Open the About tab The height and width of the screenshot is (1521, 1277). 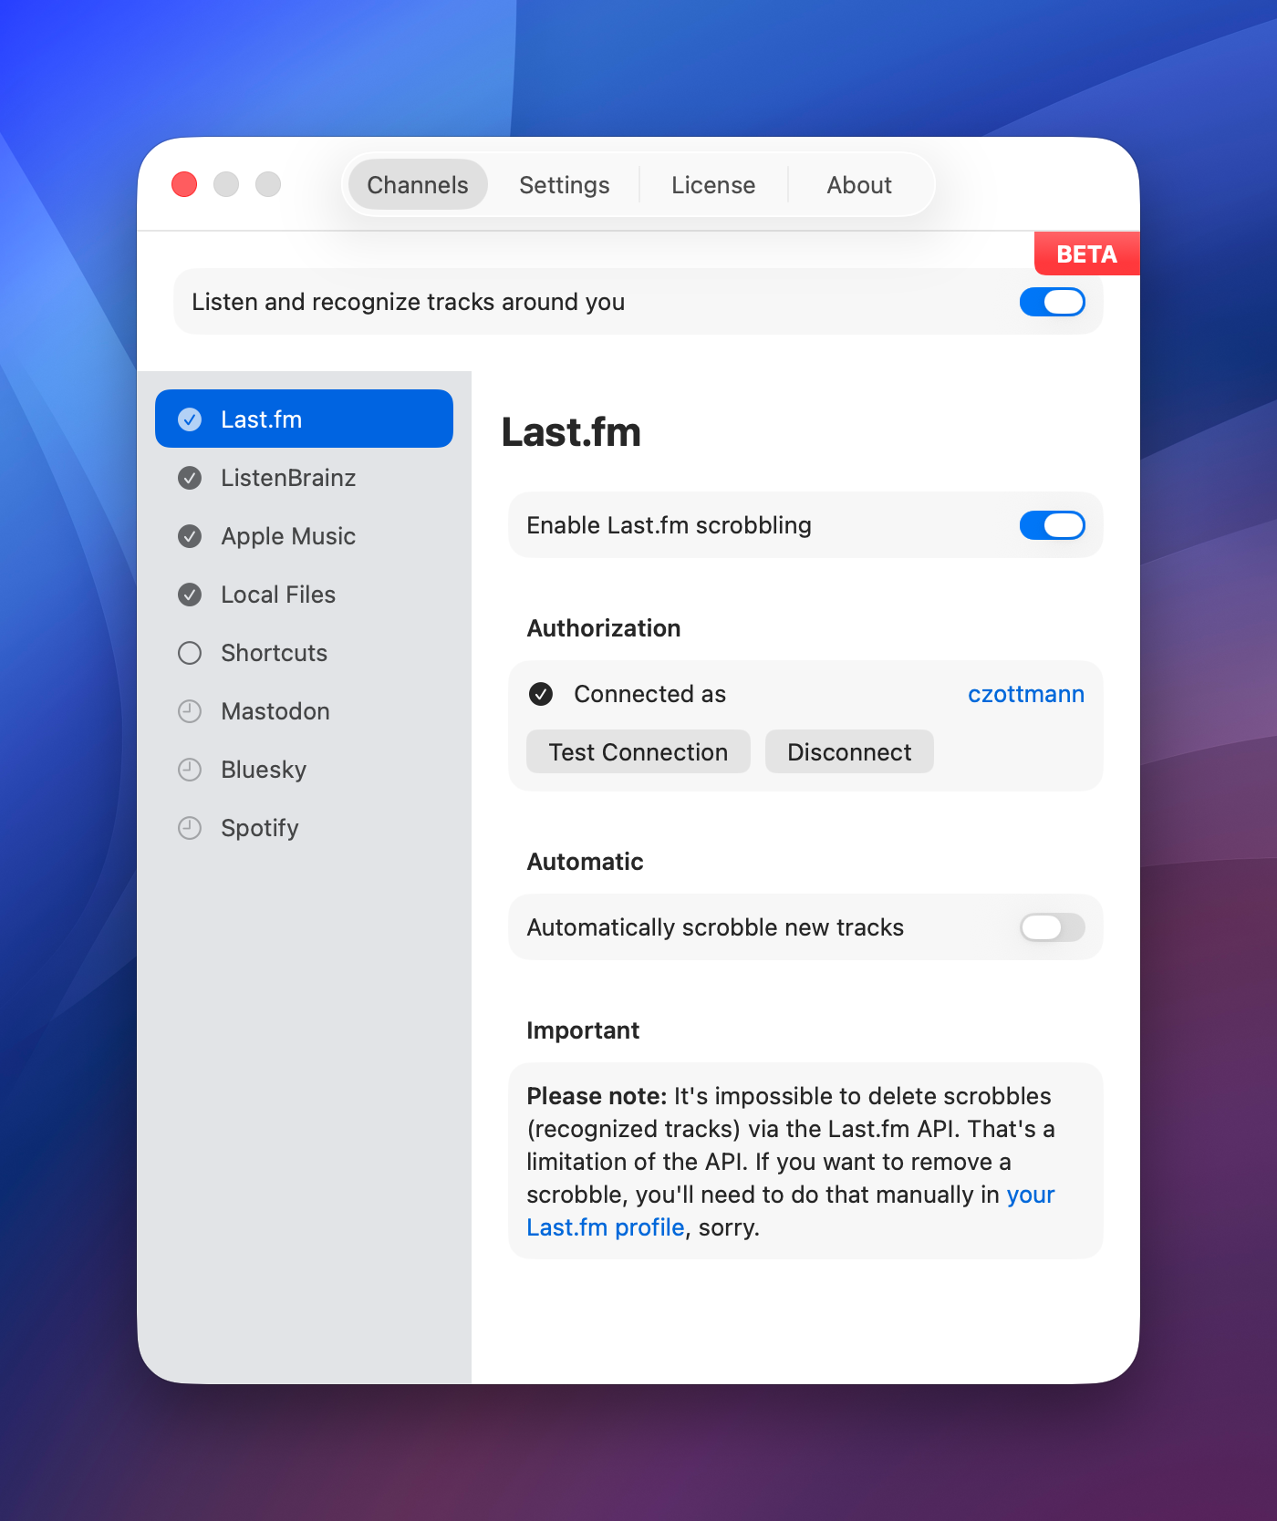(x=859, y=185)
